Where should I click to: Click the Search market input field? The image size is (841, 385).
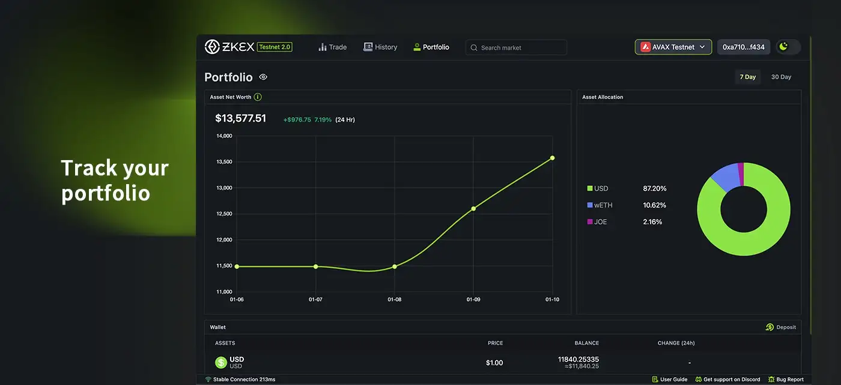[x=517, y=47]
